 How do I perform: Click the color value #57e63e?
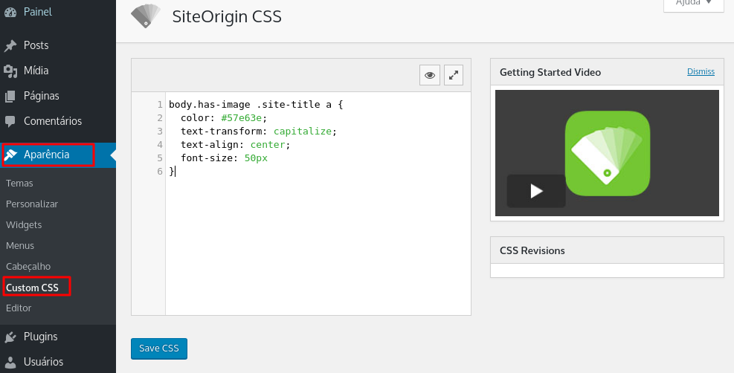coord(241,118)
